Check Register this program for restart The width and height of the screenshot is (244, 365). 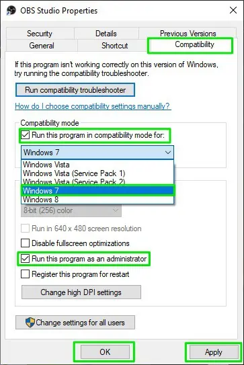point(25,274)
